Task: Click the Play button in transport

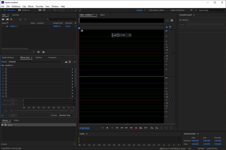Action: (107, 128)
